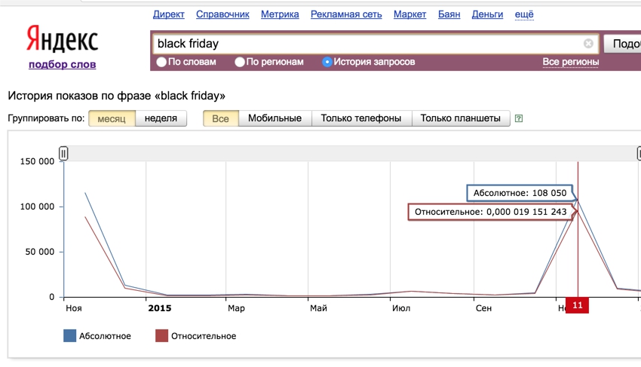This screenshot has width=641, height=367.
Task: Click the 'Абсолютное: 108 050' tooltip
Action: 520,193
